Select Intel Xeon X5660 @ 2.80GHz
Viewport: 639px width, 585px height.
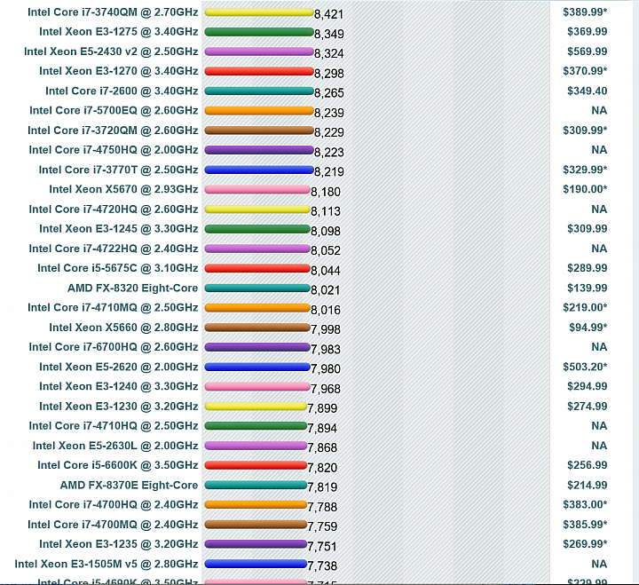pos(123,328)
